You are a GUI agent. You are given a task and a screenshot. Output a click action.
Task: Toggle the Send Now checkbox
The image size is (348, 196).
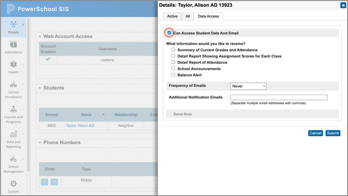[x=169, y=114]
